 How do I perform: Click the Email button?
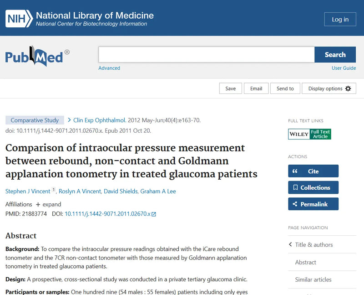pyautogui.click(x=256, y=88)
